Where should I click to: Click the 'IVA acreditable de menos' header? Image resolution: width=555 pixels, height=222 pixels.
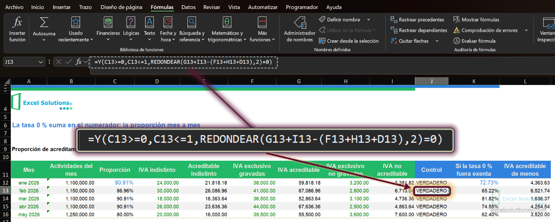tap(525, 170)
